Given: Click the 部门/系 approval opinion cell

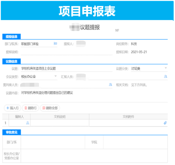Looking at the screenshot, I should pos(53,142).
